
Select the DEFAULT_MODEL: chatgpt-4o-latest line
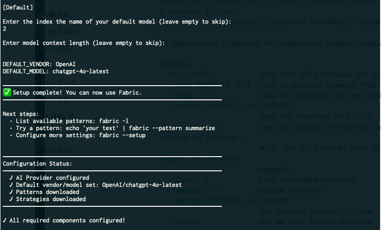pos(55,71)
